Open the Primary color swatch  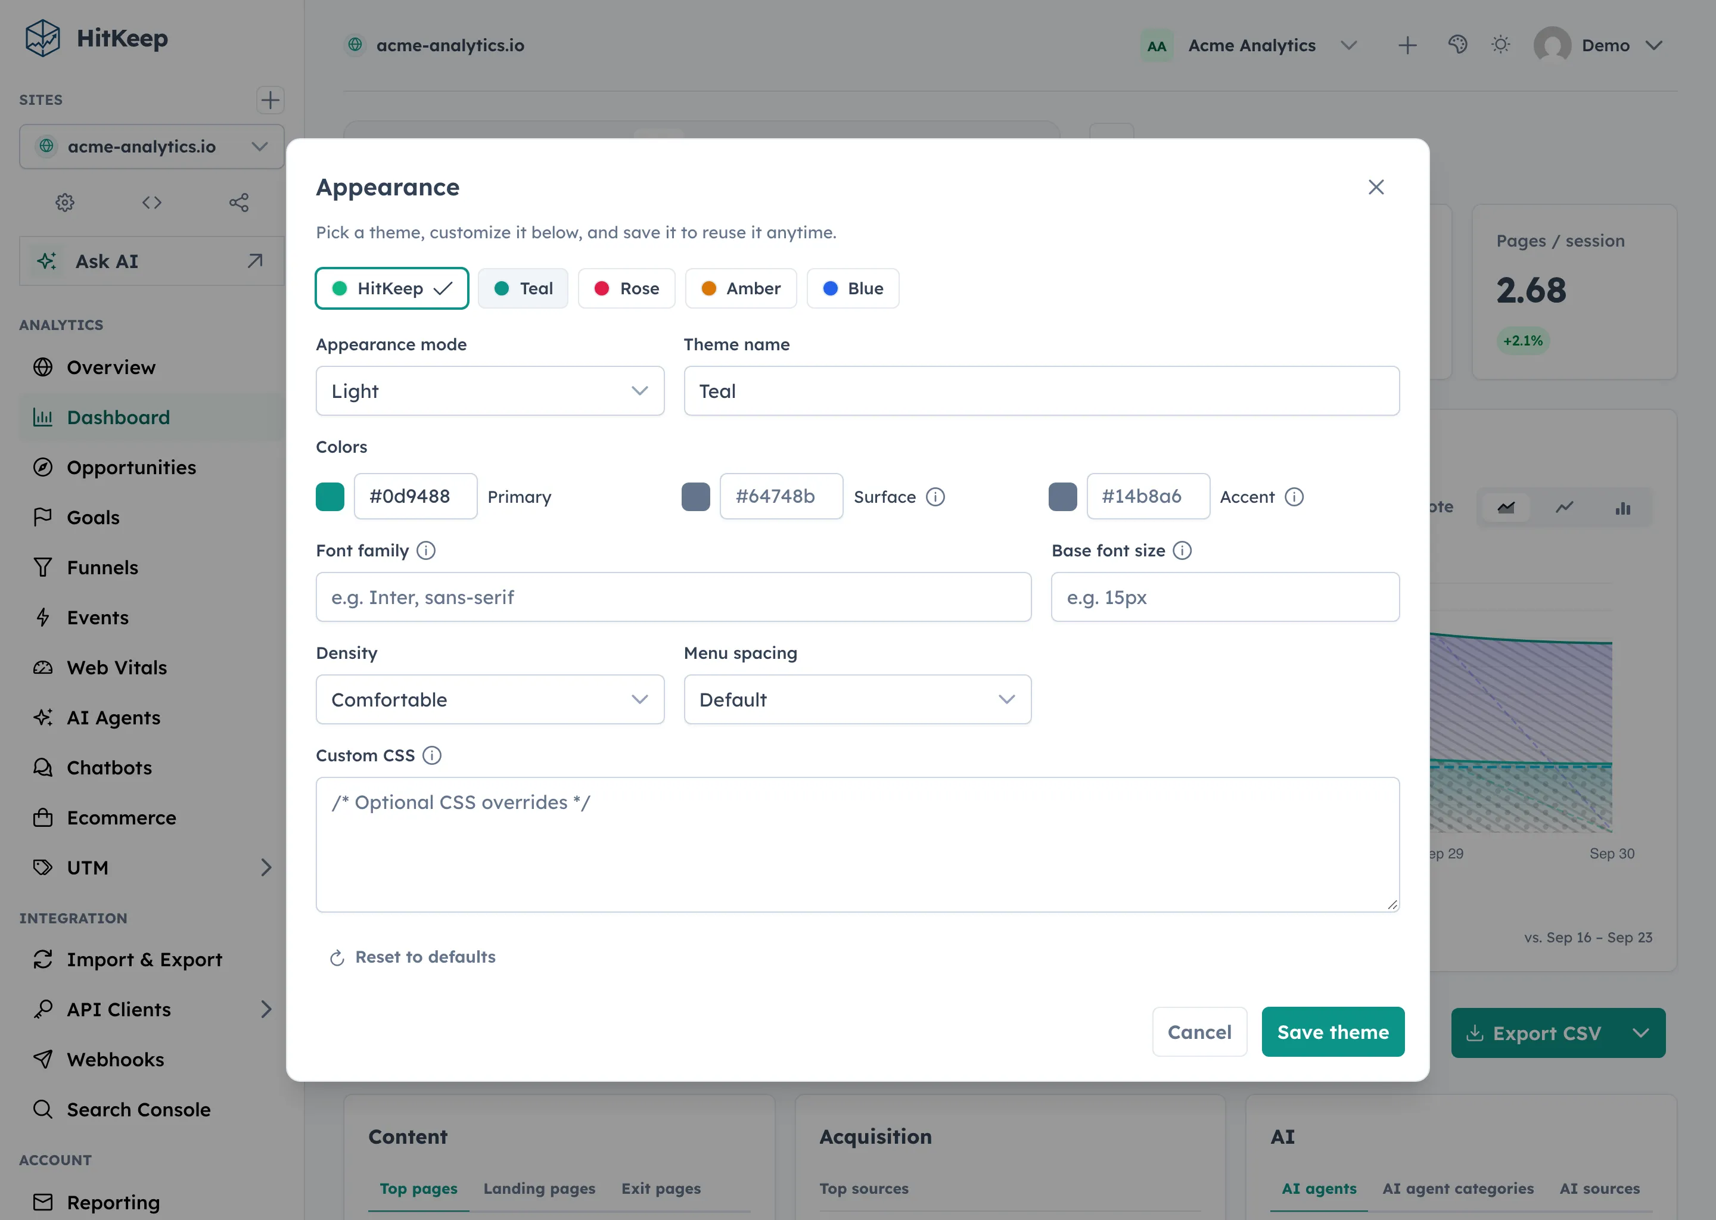point(330,497)
